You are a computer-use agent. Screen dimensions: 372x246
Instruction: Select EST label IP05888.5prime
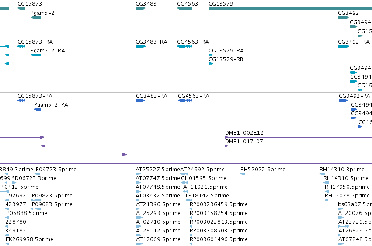coord(26,213)
